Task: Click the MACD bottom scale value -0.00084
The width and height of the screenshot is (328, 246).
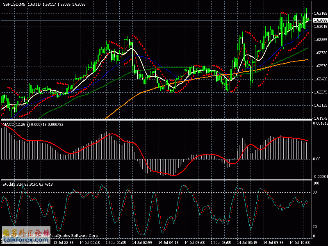Action: [320, 177]
